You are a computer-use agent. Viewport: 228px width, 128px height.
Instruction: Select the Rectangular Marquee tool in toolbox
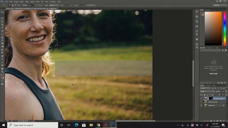[2, 15]
